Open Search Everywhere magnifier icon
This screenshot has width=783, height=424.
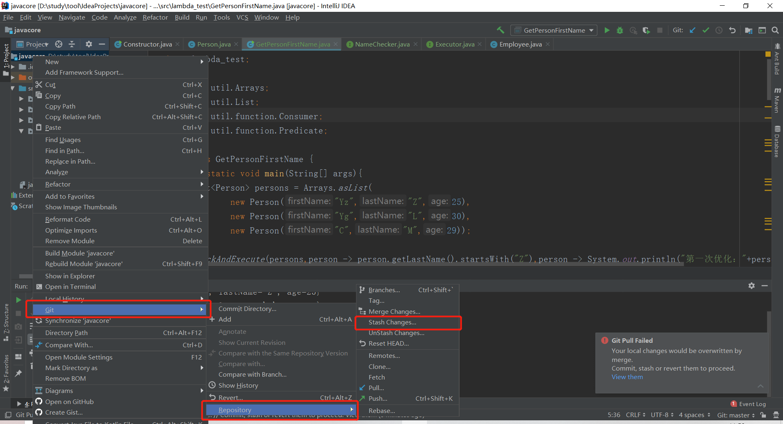[x=775, y=30]
